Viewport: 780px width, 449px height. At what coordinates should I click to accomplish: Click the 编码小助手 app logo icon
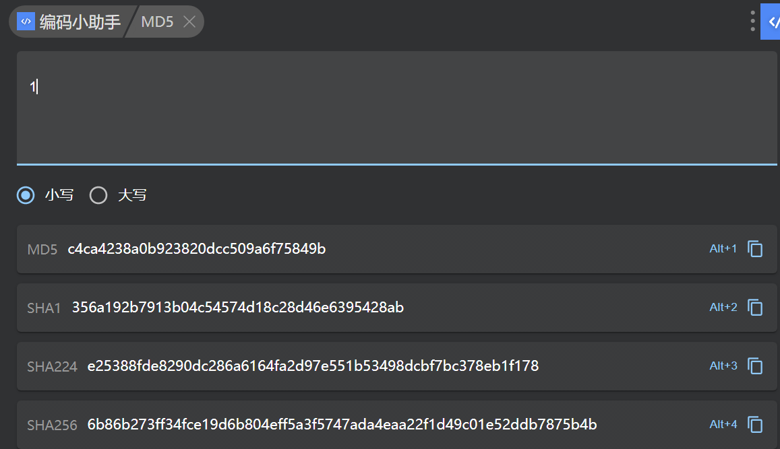click(26, 22)
